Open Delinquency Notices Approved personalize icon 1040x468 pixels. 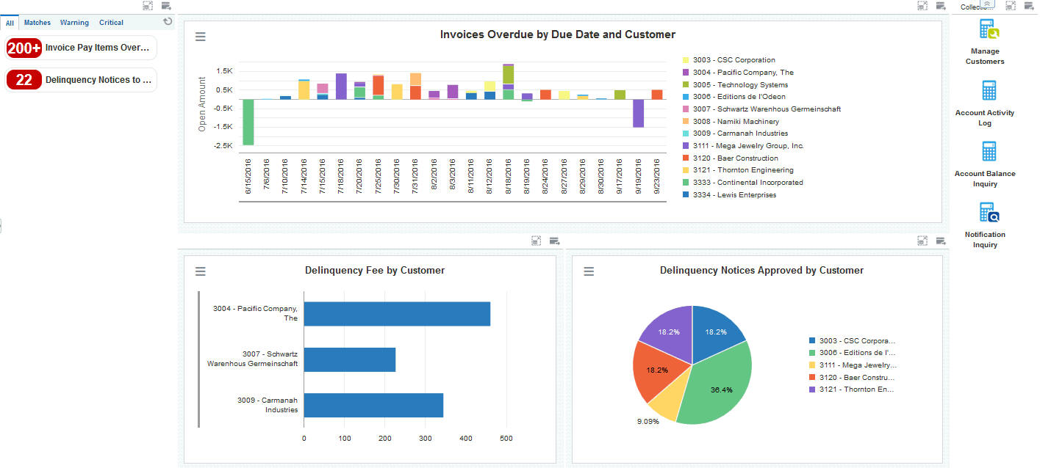941,241
